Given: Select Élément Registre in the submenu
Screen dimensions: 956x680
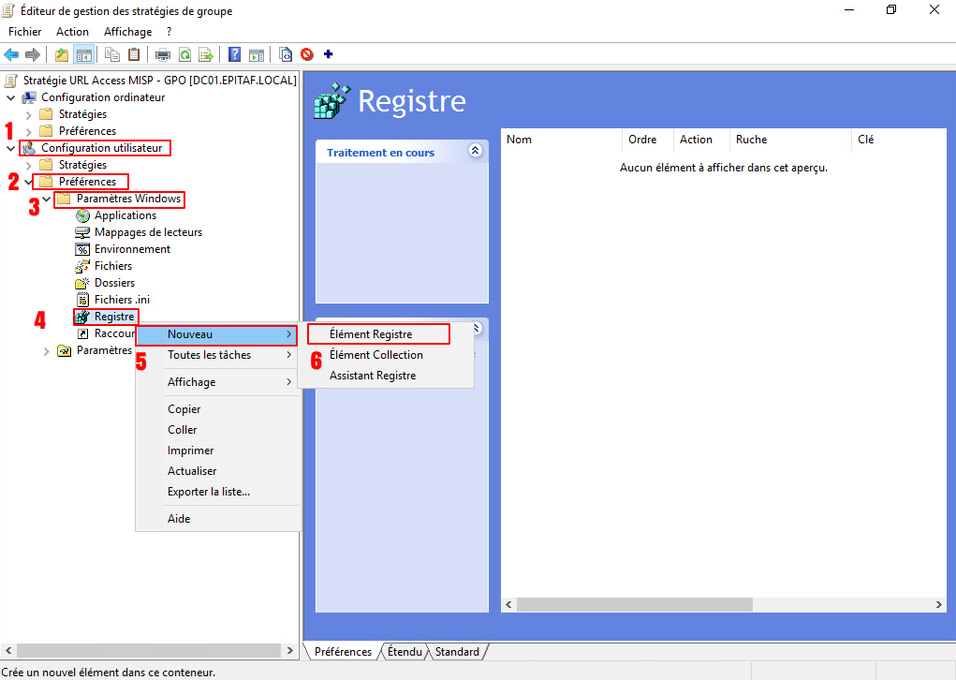Looking at the screenshot, I should coord(371,334).
